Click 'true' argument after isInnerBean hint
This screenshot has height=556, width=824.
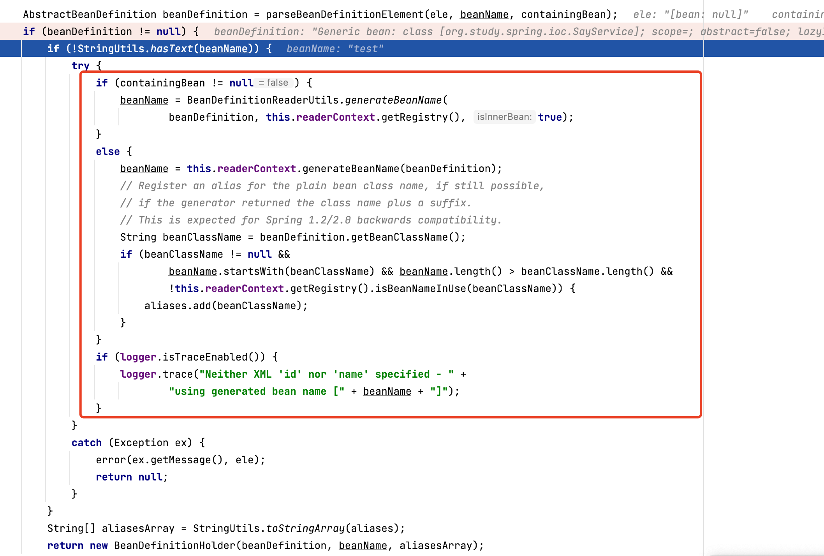click(x=550, y=117)
